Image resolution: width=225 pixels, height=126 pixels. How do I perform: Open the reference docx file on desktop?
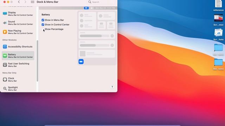[x=218, y=6]
